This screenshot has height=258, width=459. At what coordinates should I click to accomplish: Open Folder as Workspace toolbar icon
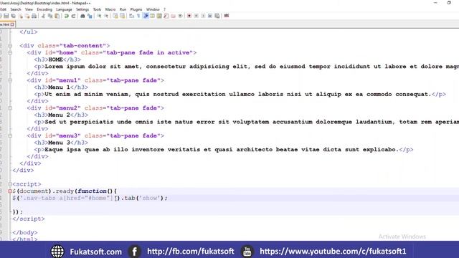click(173, 16)
